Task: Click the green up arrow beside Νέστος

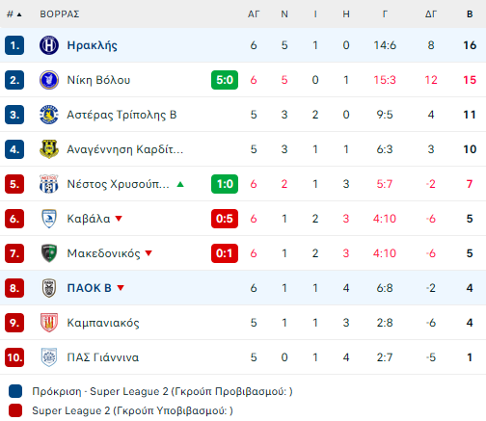Action: (x=180, y=184)
